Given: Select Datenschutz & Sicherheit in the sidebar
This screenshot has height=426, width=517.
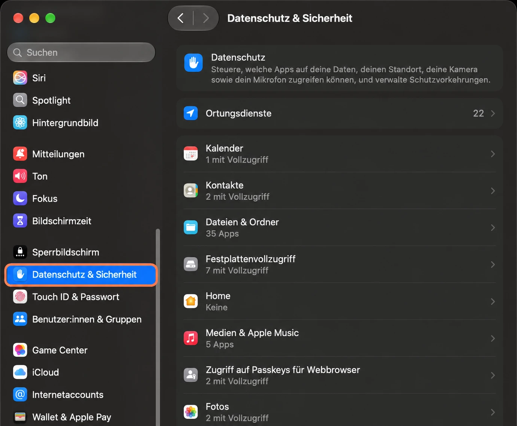Looking at the screenshot, I should coord(81,275).
